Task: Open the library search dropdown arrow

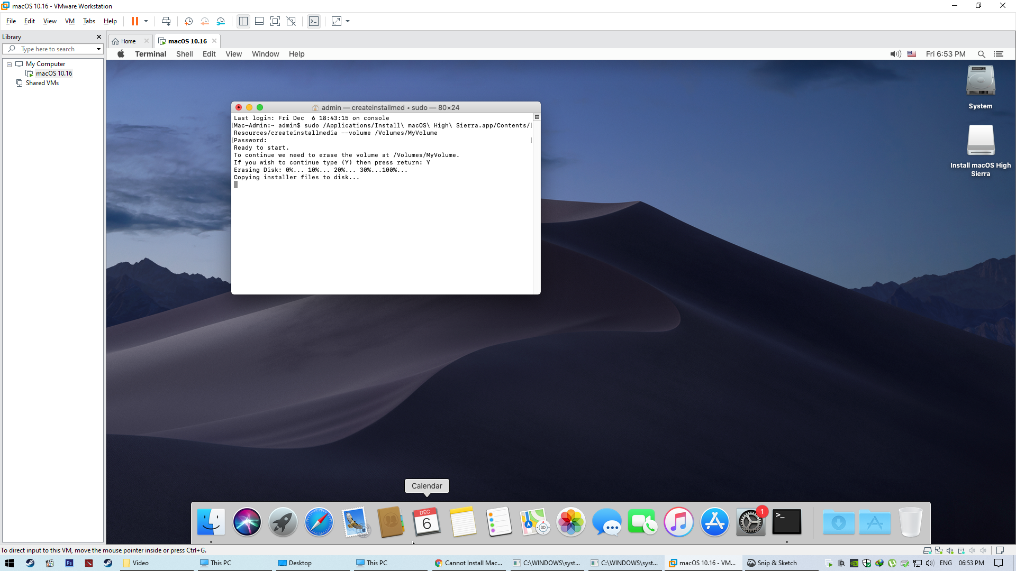Action: (x=98, y=49)
